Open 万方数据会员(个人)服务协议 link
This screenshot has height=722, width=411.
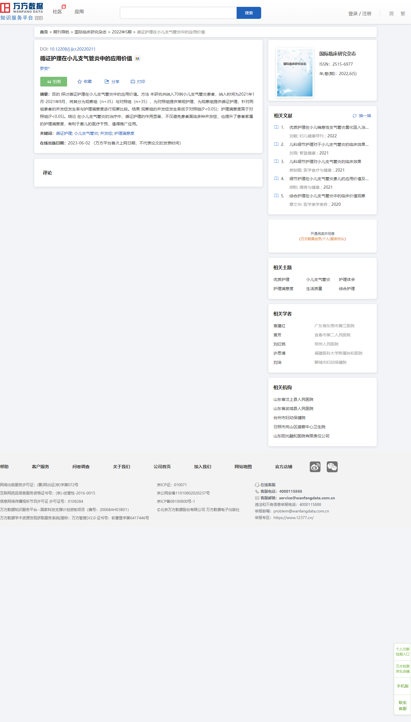pyautogui.click(x=323, y=239)
